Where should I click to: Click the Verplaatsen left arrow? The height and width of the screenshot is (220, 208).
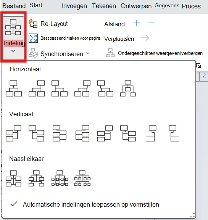click(x=129, y=38)
